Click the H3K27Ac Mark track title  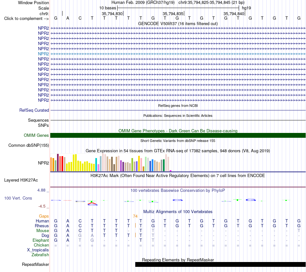tap(178, 175)
